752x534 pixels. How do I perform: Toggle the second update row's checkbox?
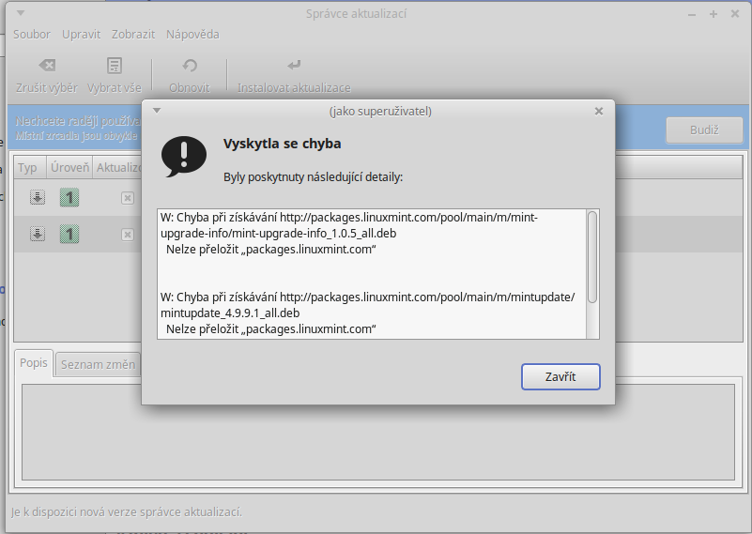pos(127,235)
